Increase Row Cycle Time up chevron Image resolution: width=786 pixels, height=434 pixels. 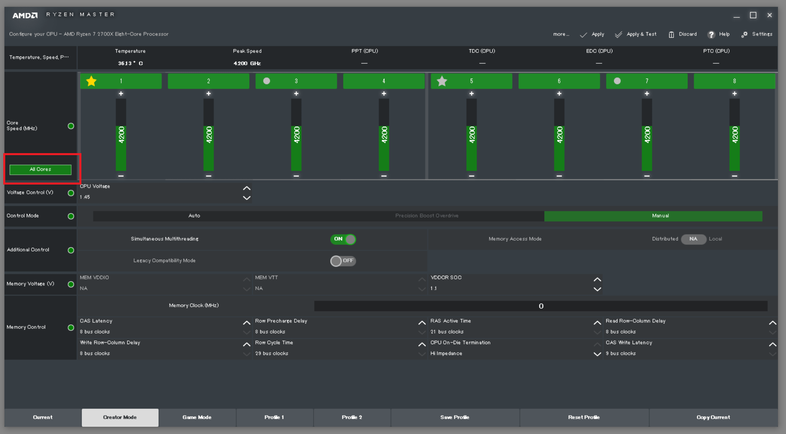click(x=422, y=345)
